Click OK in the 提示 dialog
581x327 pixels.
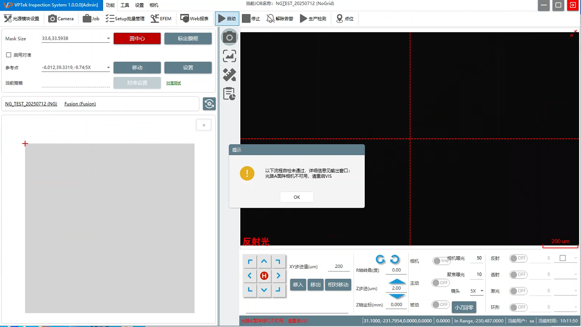tap(297, 197)
